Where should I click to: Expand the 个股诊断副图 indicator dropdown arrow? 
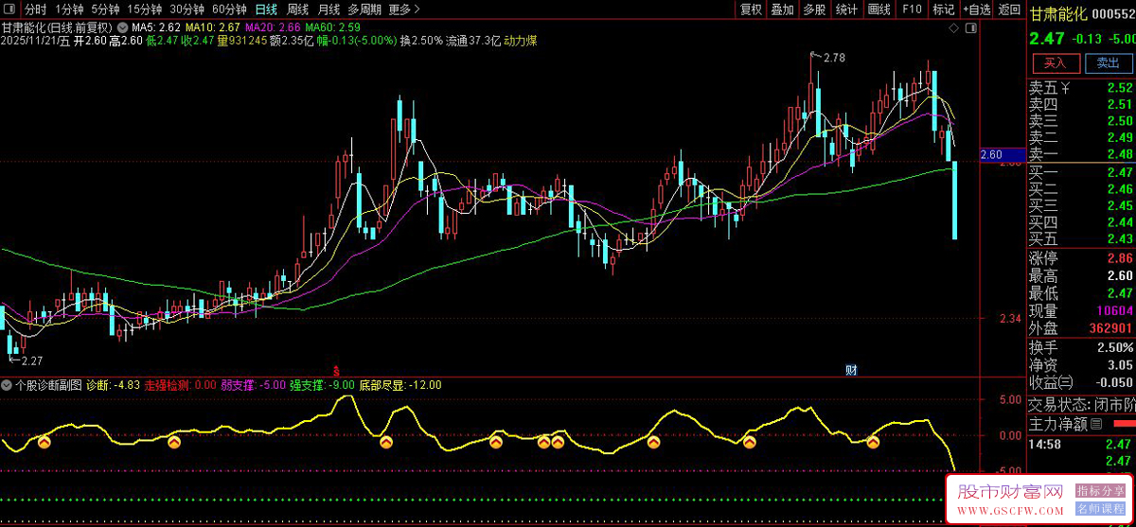pyautogui.click(x=8, y=385)
